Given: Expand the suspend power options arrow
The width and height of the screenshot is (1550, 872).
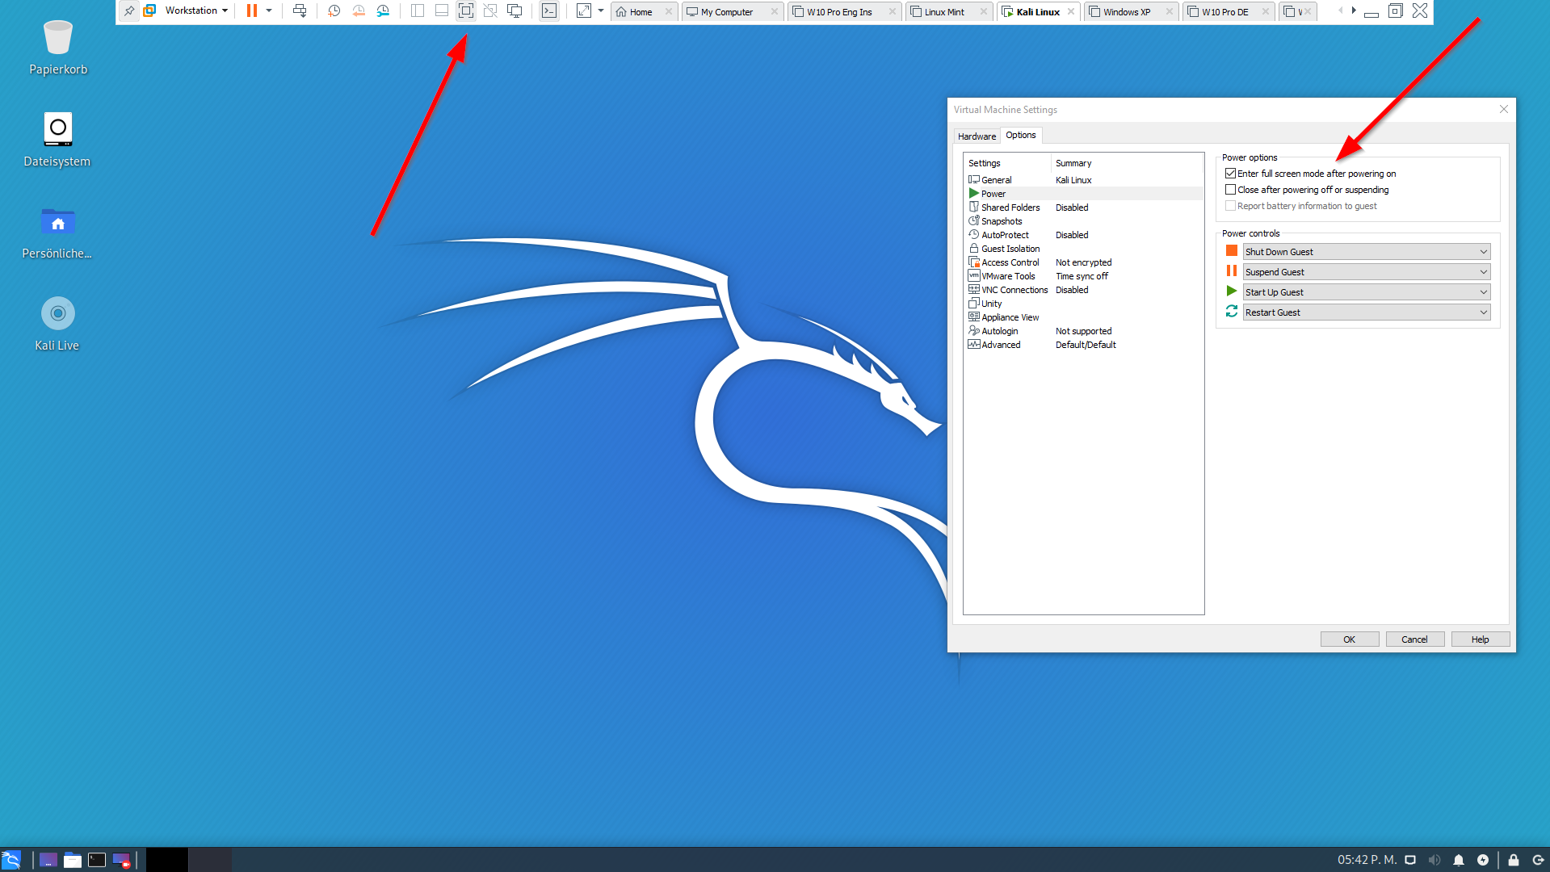Looking at the screenshot, I should [269, 11].
